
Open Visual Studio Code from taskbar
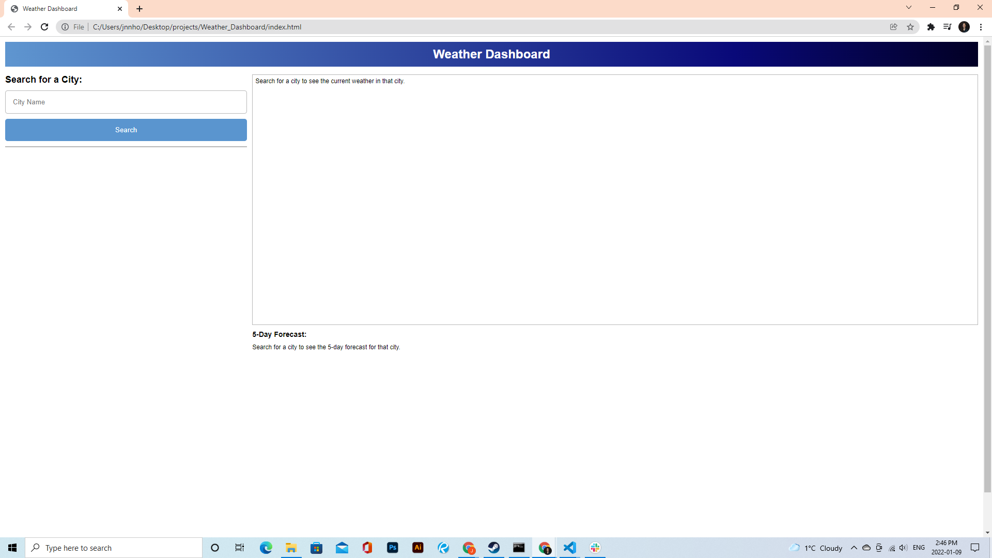coord(569,548)
